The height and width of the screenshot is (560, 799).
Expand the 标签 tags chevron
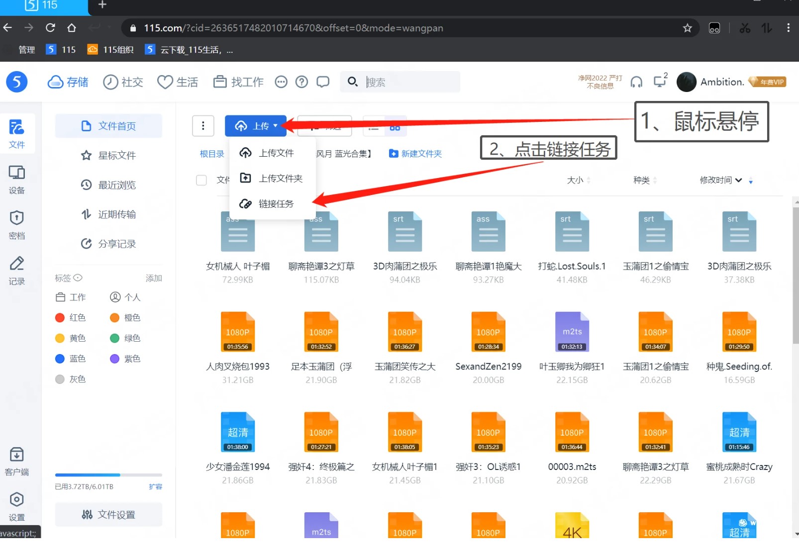(78, 278)
